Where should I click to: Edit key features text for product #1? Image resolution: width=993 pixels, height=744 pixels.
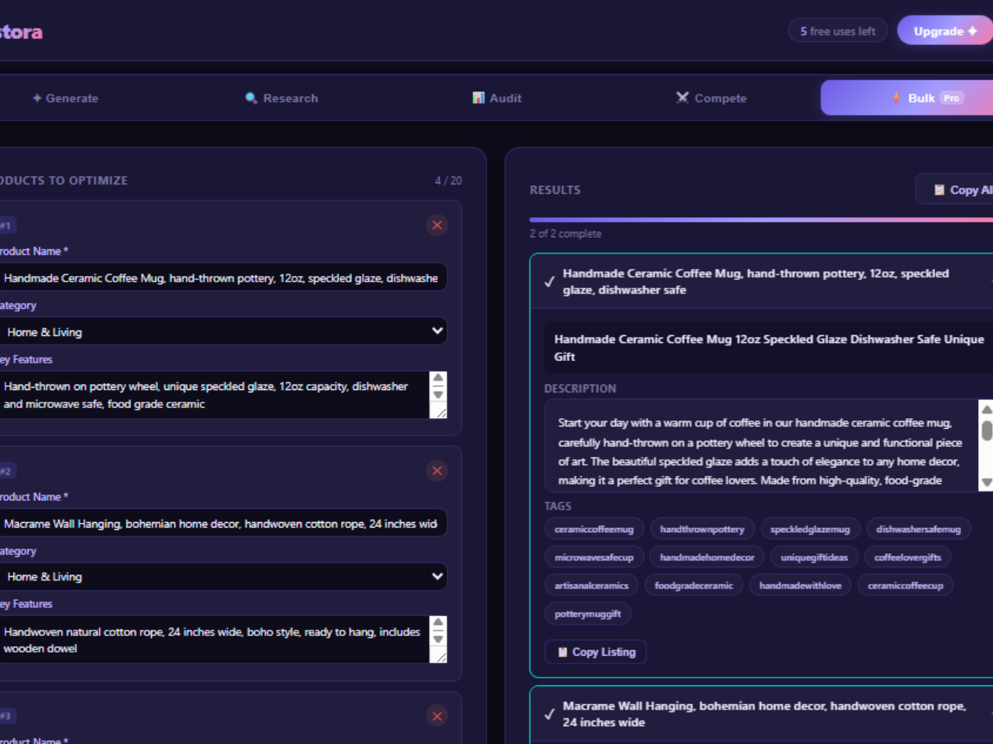click(223, 395)
